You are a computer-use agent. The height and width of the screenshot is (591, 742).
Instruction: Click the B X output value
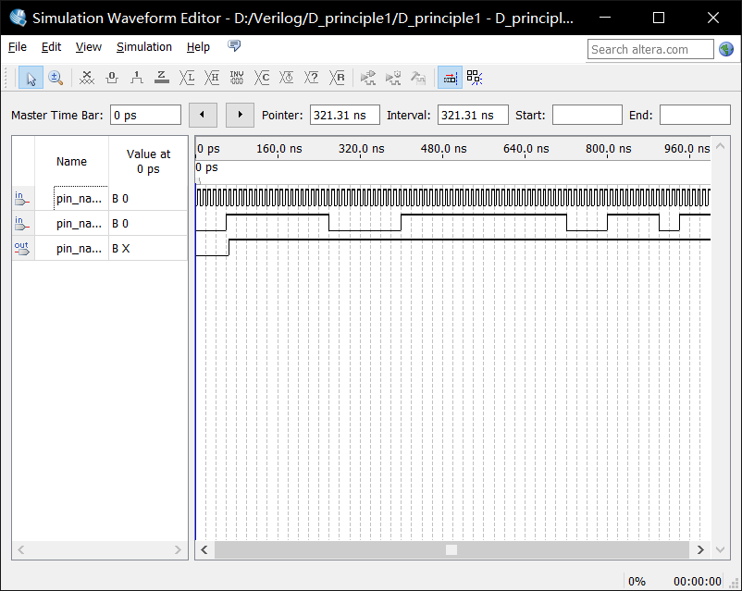[120, 249]
